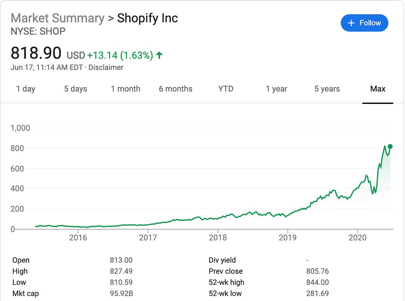Click the 2018 marker on the chart axis
Image resolution: width=405 pixels, height=301 pixels.
click(x=218, y=237)
